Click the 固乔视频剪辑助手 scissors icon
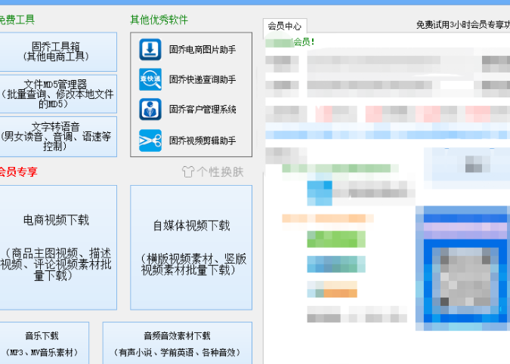510x364 pixels. pos(150,140)
